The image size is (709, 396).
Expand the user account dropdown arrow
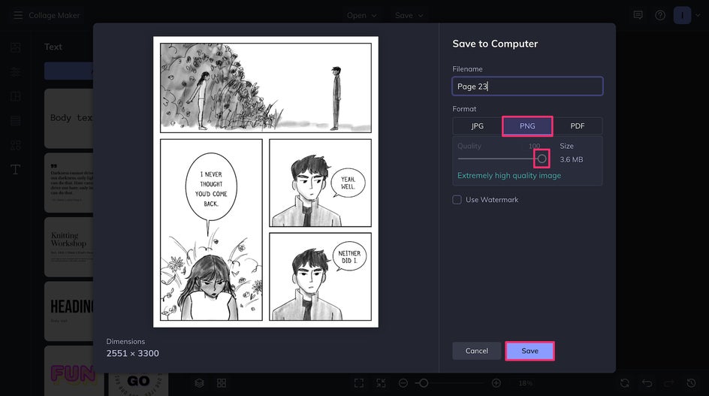click(x=698, y=15)
